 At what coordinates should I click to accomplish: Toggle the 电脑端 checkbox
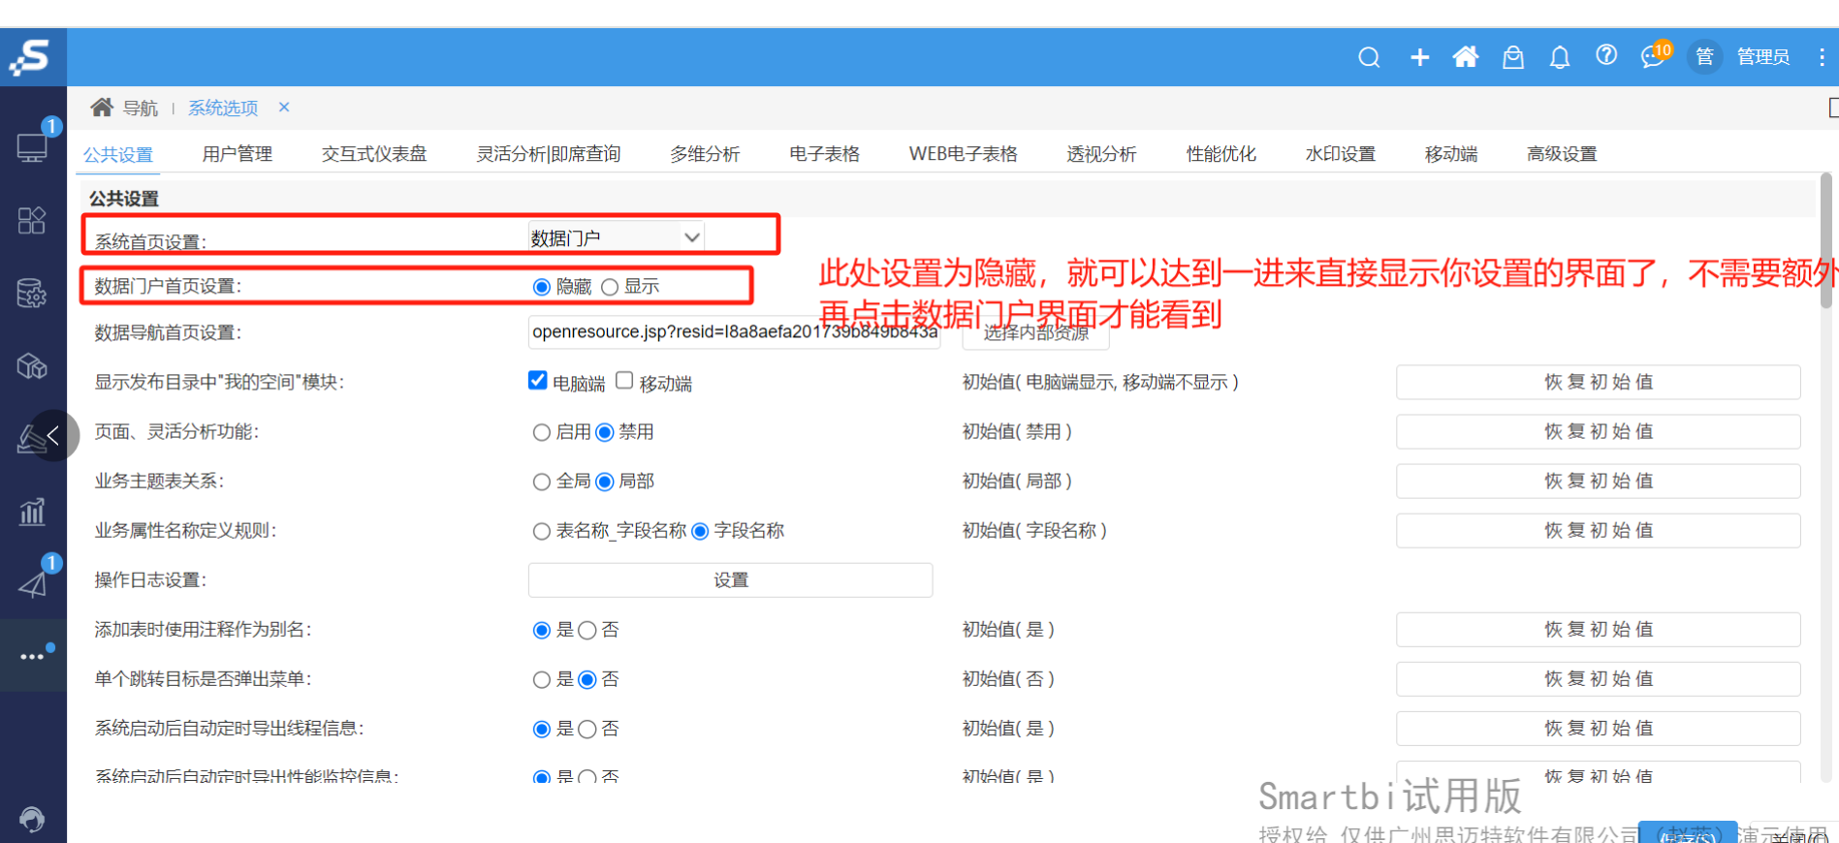(537, 380)
